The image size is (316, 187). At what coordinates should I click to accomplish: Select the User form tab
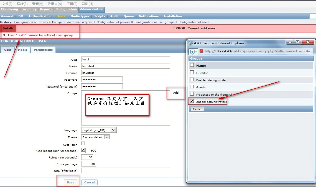click(8, 50)
